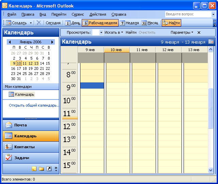
Task: Open the Сервис menu
Action: pos(78,14)
